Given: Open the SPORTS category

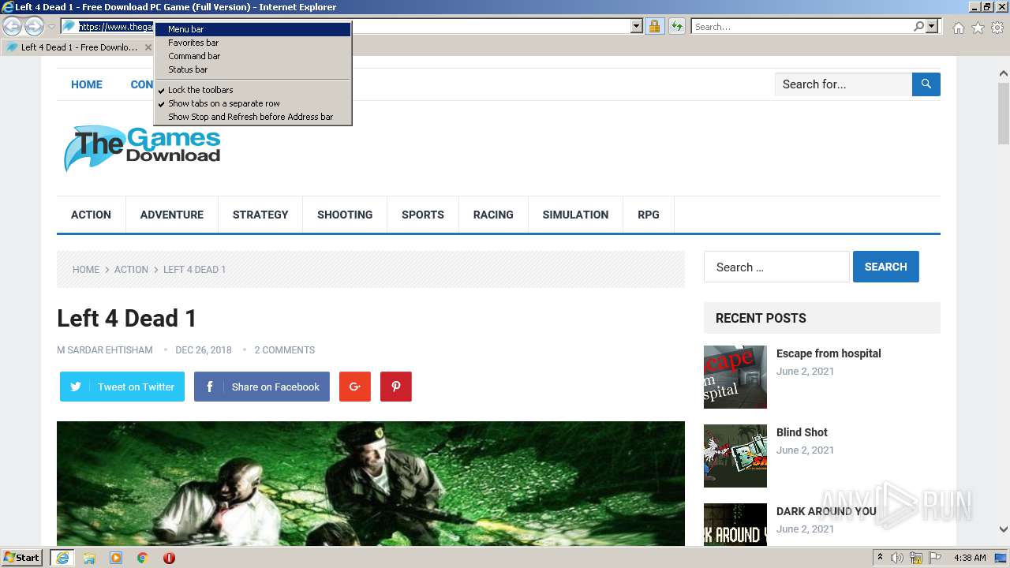Looking at the screenshot, I should (423, 215).
